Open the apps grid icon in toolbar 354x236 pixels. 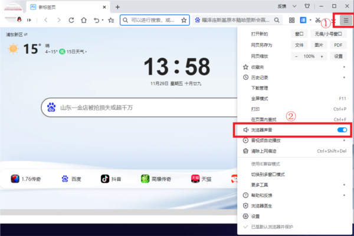coord(291,20)
